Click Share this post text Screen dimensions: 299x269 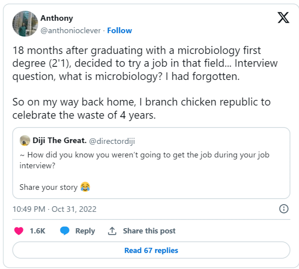click(x=149, y=231)
